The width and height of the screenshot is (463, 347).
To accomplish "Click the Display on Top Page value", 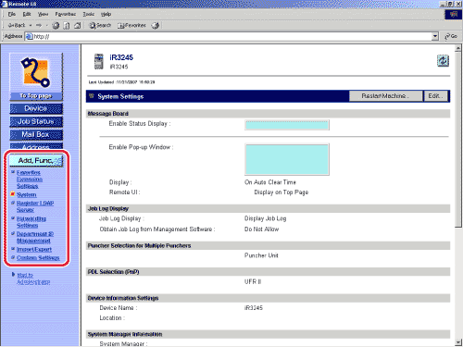I will pos(282,192).
